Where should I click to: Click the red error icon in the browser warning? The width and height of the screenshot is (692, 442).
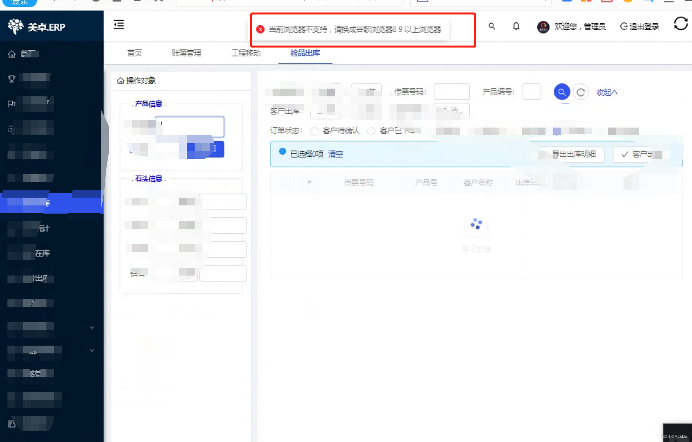260,30
